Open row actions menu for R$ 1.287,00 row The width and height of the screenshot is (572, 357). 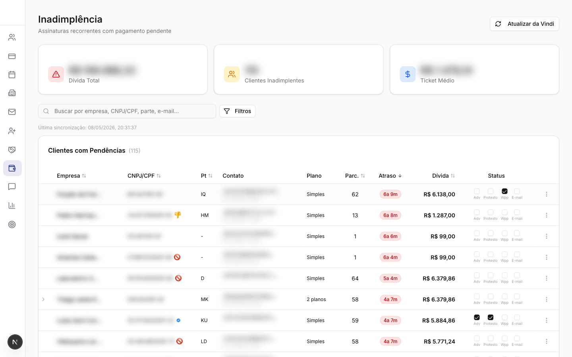[x=547, y=215]
